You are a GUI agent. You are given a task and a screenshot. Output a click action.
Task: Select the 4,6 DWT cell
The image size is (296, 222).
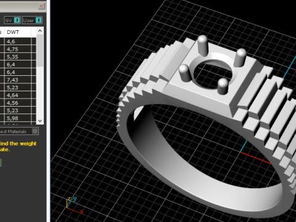click(x=18, y=41)
